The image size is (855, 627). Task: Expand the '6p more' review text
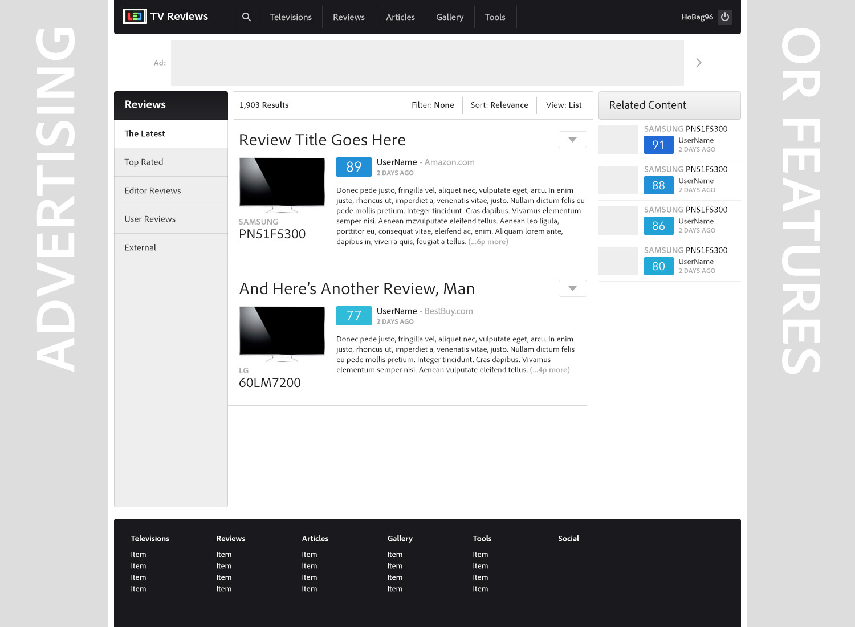488,242
